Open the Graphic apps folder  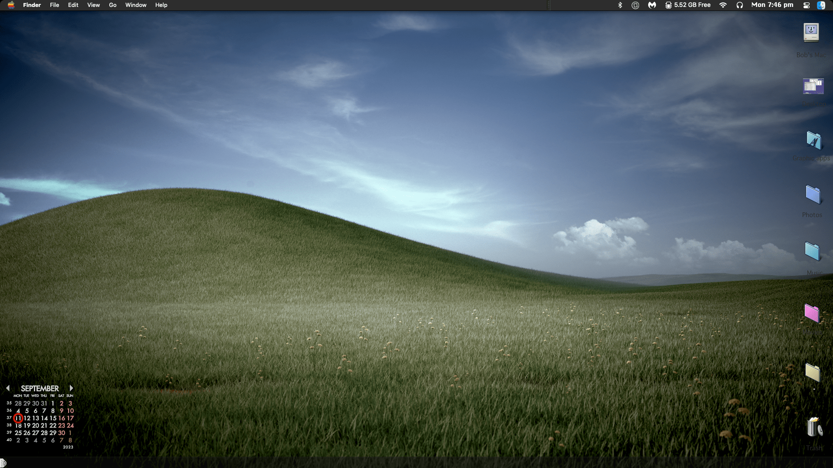(813, 140)
